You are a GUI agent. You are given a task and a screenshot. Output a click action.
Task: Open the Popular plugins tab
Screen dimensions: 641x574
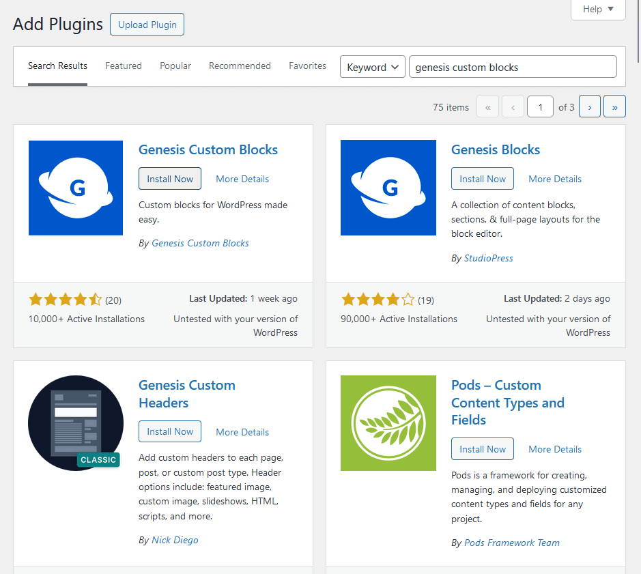click(175, 66)
